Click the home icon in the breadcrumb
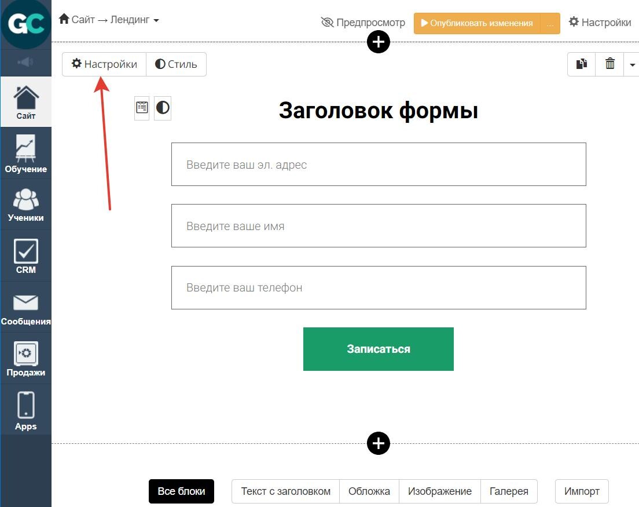This screenshot has width=639, height=507. [64, 19]
